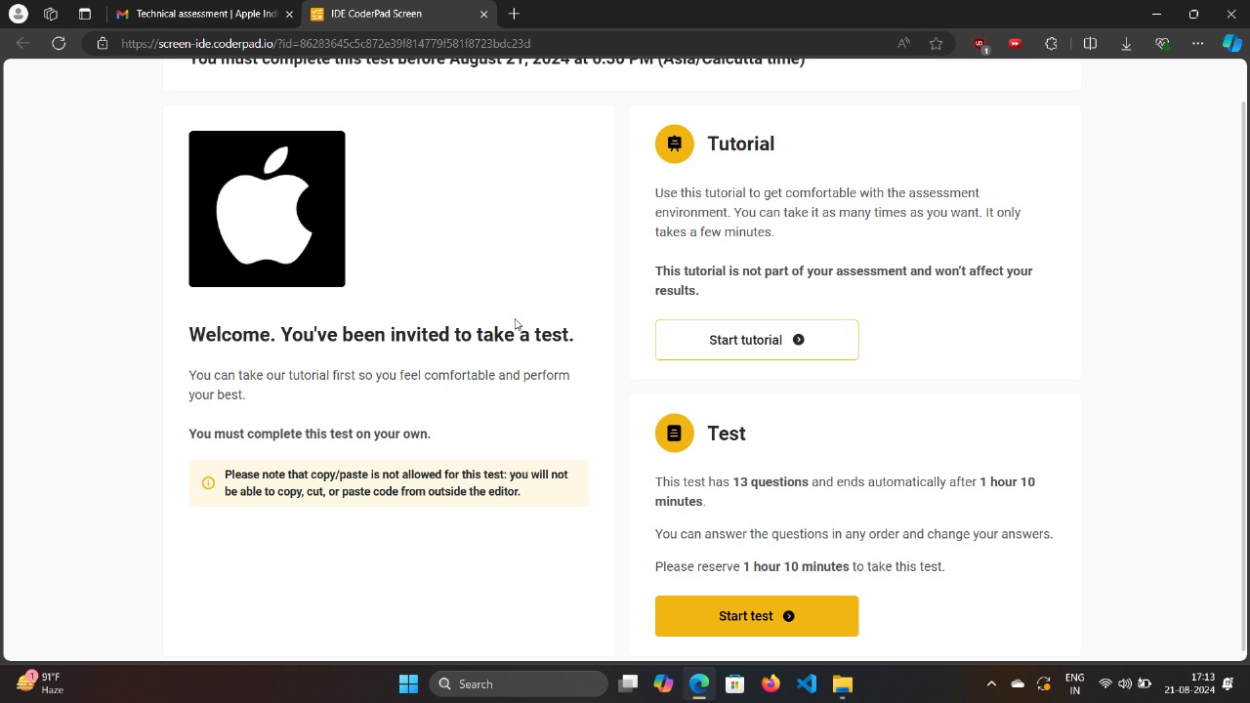Open browser Downloads panel
The image size is (1250, 703).
pyautogui.click(x=1126, y=43)
